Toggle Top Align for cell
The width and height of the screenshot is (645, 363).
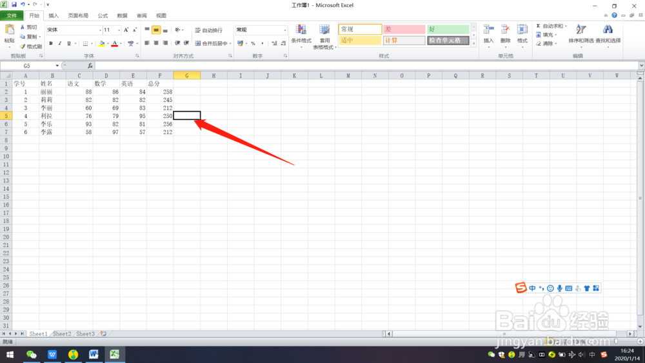point(147,30)
